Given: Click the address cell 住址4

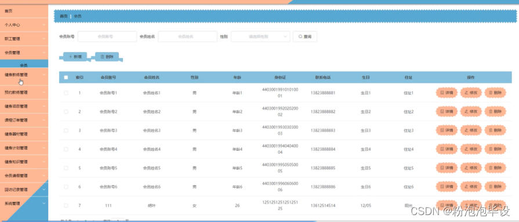Looking at the screenshot, I should [x=409, y=149].
